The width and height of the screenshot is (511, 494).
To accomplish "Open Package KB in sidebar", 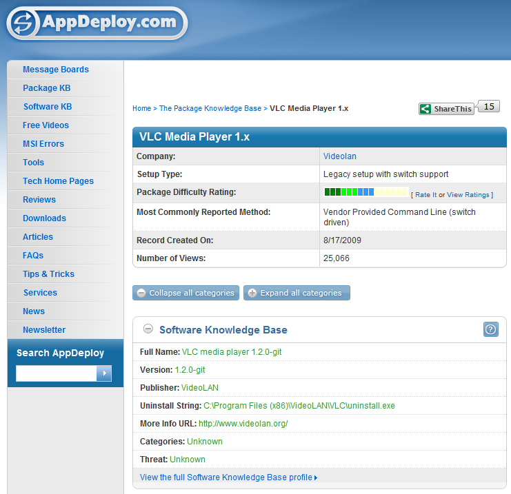I will tap(47, 88).
